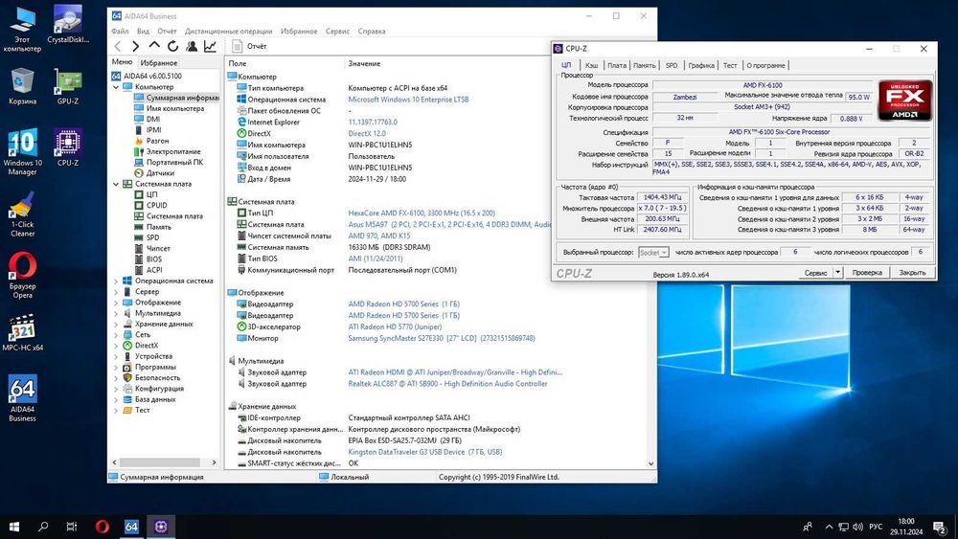Open the Samsung SyncMaster S27E330 link
The width and height of the screenshot is (958, 539).
[441, 338]
